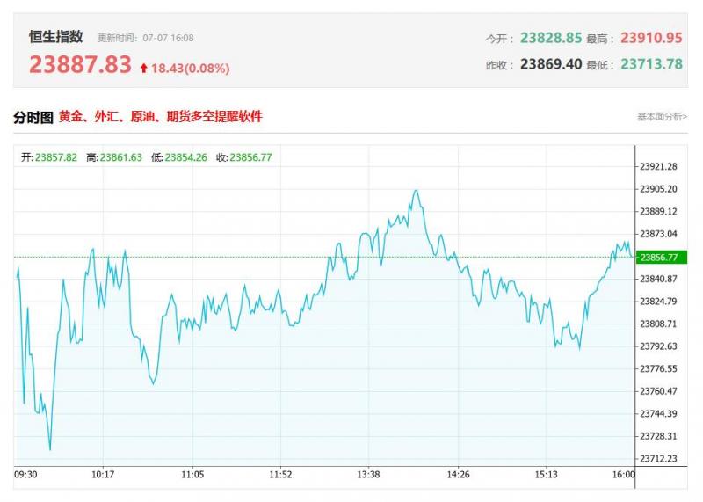Screen dimensions: 703x502
Task: Click the 23905.20 y-axis label
Action: tap(658, 189)
